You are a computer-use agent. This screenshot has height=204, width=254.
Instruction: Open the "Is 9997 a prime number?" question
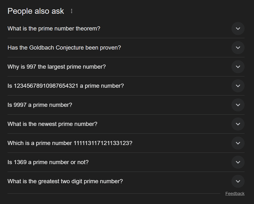coord(40,105)
